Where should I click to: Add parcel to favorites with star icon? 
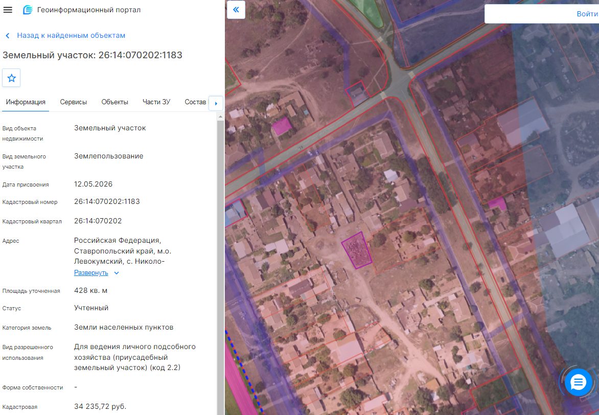[11, 78]
